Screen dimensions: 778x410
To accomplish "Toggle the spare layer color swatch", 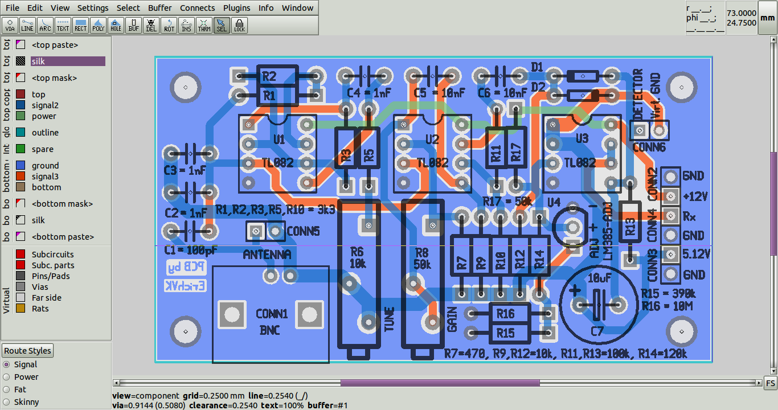I will coord(21,149).
